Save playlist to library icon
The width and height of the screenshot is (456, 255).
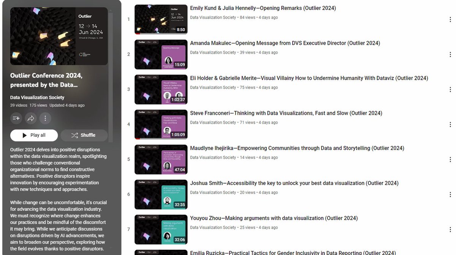(x=16, y=118)
